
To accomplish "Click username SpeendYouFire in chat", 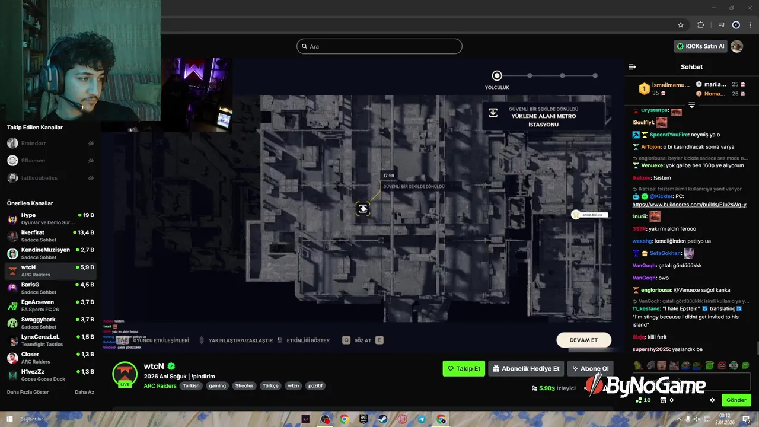I will [x=669, y=135].
